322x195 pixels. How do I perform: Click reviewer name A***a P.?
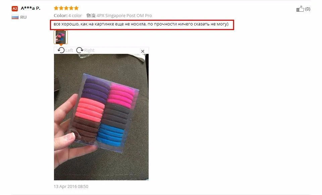31,8
